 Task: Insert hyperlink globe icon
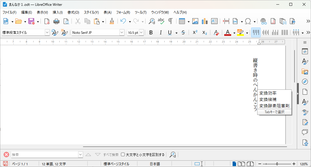point(263,21)
